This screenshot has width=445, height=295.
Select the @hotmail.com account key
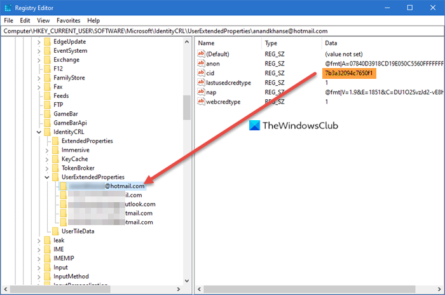coord(103,186)
